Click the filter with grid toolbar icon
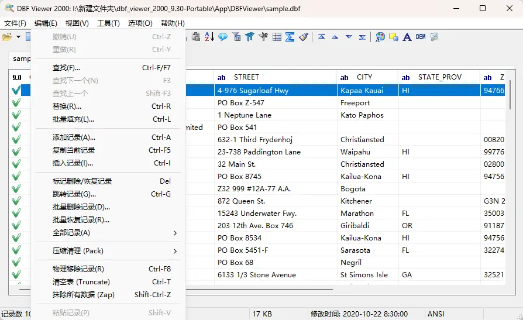 (x=236, y=37)
